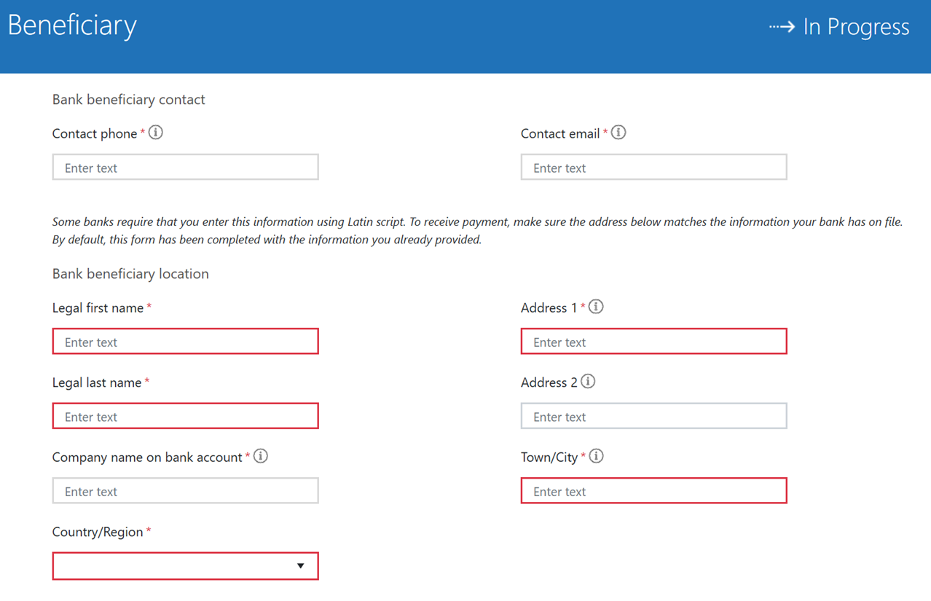Open the Country/Region dropdown
Viewport: 931px width, 601px height.
(185, 566)
